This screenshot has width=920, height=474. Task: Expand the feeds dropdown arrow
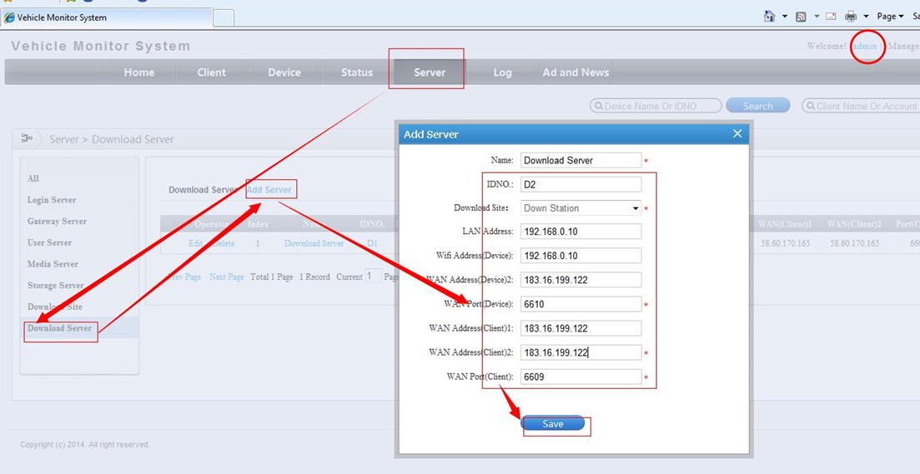[816, 17]
